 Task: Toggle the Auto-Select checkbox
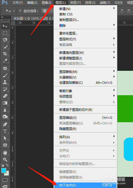tap(20, 11)
